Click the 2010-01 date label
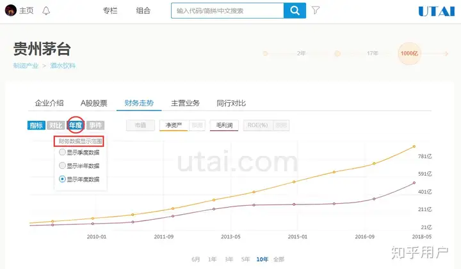The height and width of the screenshot is (269, 461). tap(97, 236)
